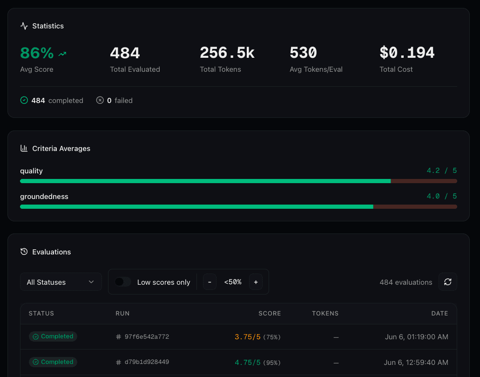Screen dimensions: 480x377
Task: Click the $0.194 Total Cost value
Action: (407, 53)
